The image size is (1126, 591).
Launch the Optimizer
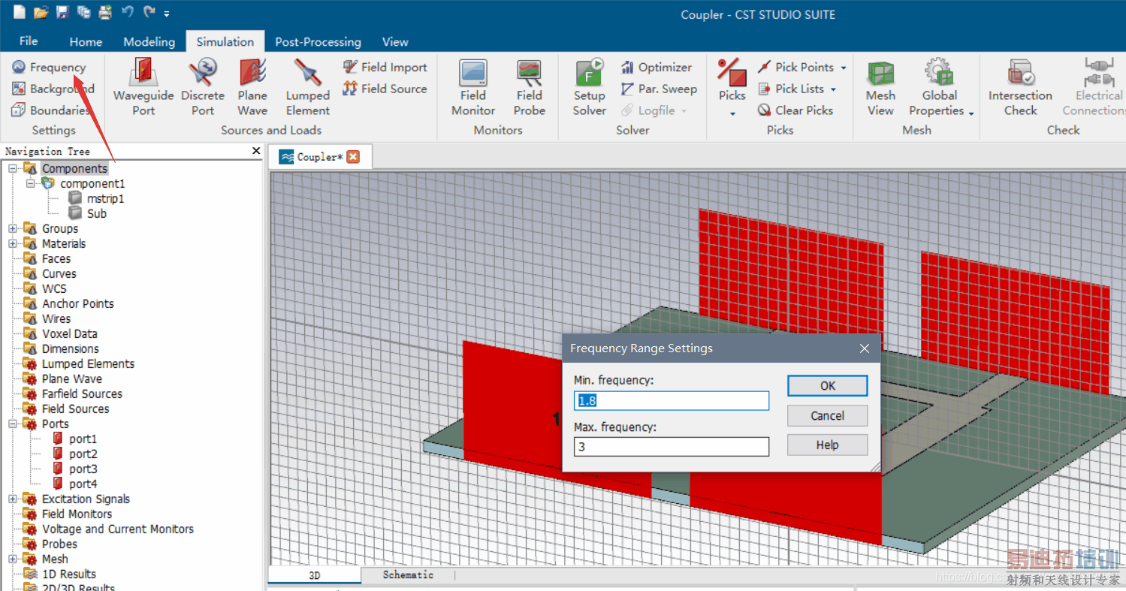(657, 68)
